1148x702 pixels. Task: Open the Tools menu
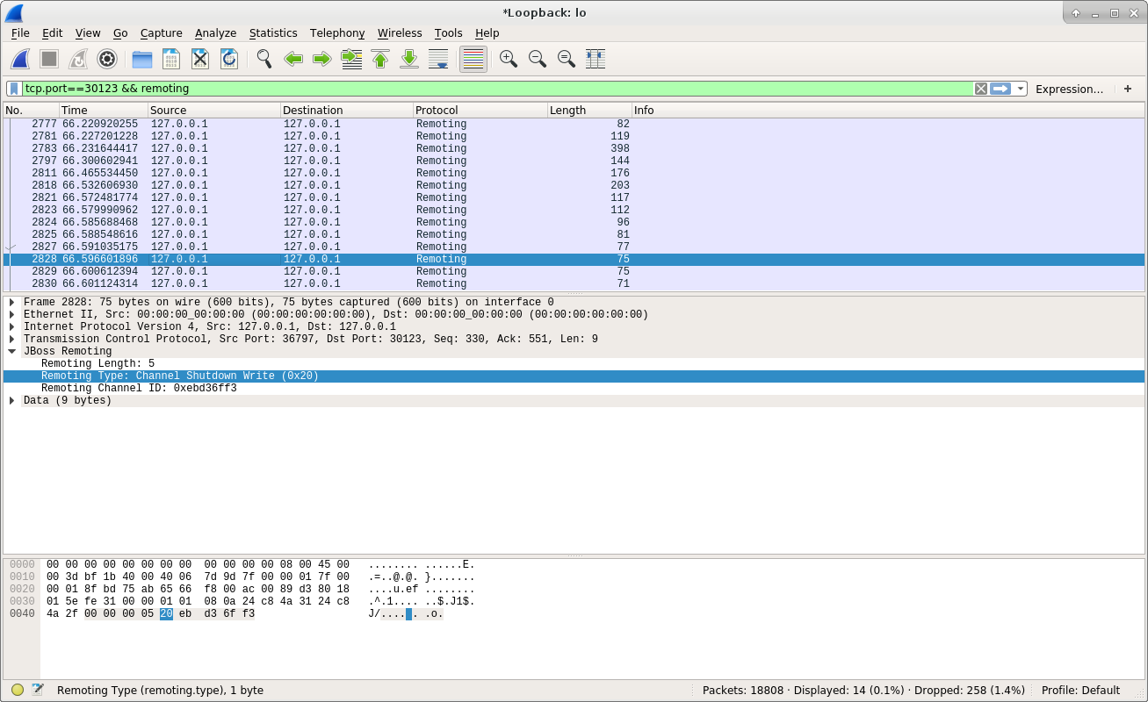448,32
